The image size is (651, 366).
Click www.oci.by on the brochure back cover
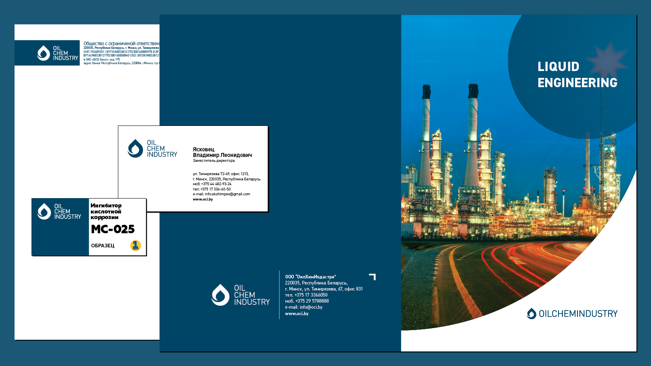coord(296,313)
